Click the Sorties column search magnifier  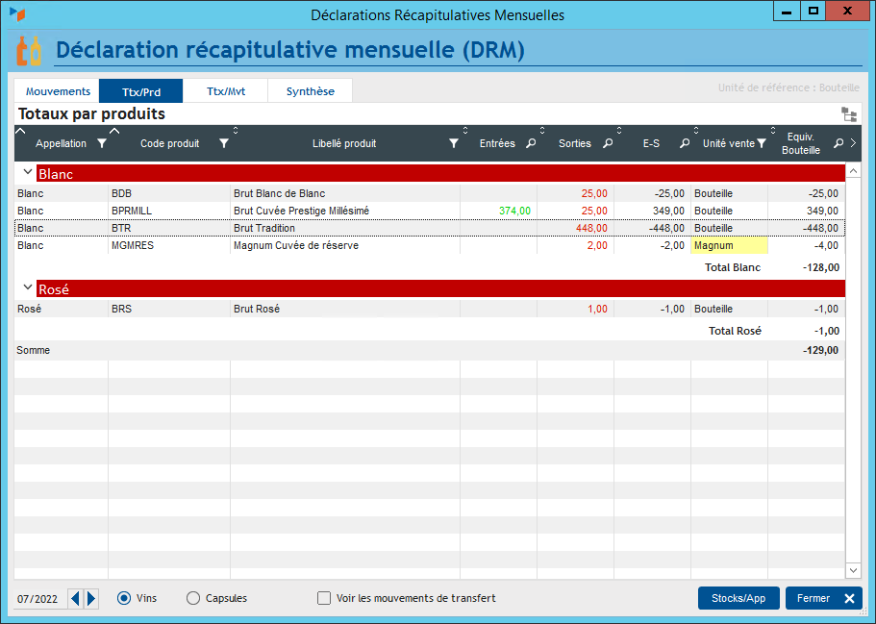(608, 143)
